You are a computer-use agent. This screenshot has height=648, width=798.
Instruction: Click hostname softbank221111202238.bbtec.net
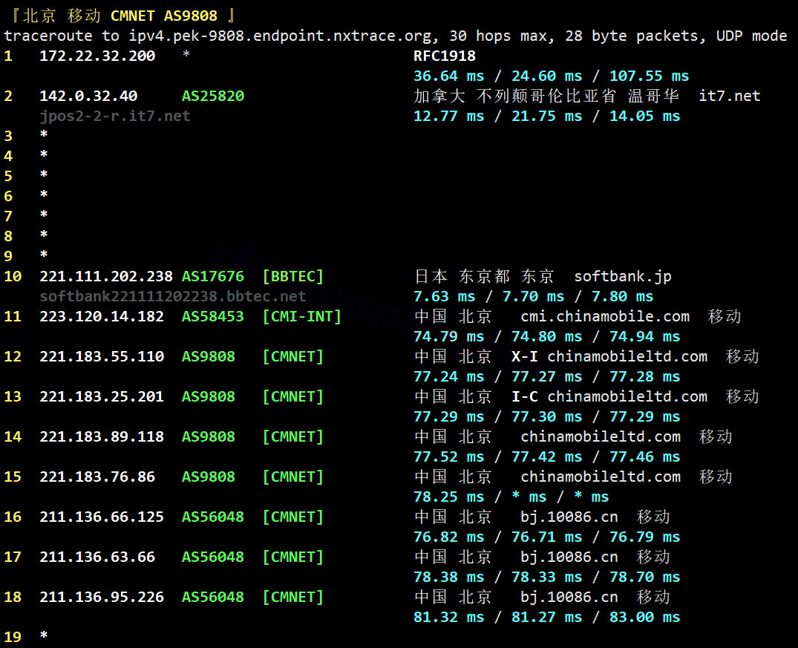point(172,295)
